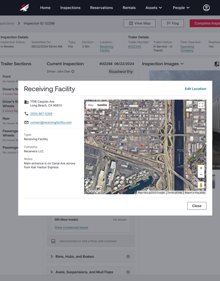Click the driver info icon
Screen dimensions: 220x281
click(73, 72)
